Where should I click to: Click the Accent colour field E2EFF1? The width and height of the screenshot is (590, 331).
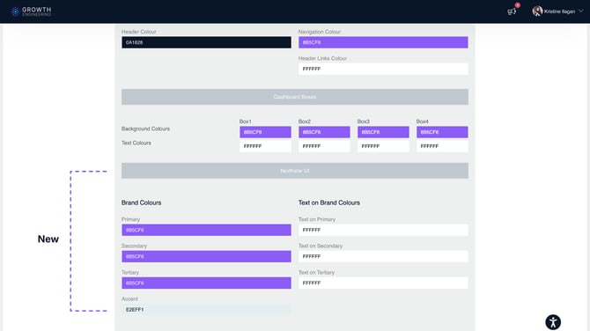[206, 310]
